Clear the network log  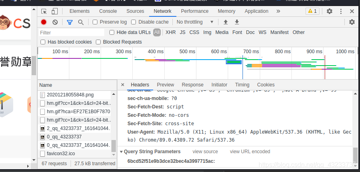pyautogui.click(x=55, y=22)
